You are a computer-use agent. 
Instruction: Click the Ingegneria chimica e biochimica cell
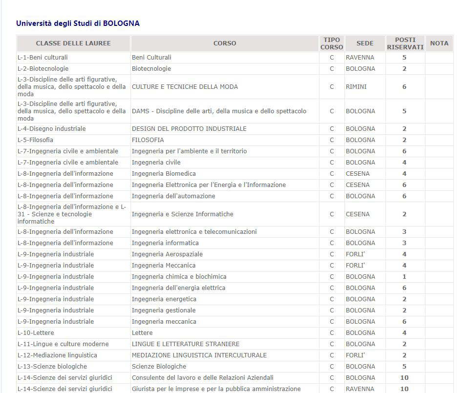(x=179, y=277)
